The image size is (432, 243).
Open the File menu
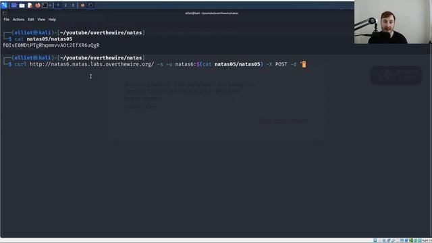(x=6, y=20)
